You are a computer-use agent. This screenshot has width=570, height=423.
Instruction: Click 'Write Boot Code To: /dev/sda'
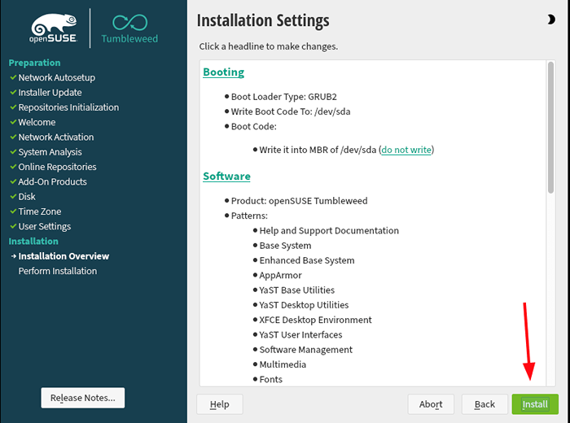[x=291, y=111]
